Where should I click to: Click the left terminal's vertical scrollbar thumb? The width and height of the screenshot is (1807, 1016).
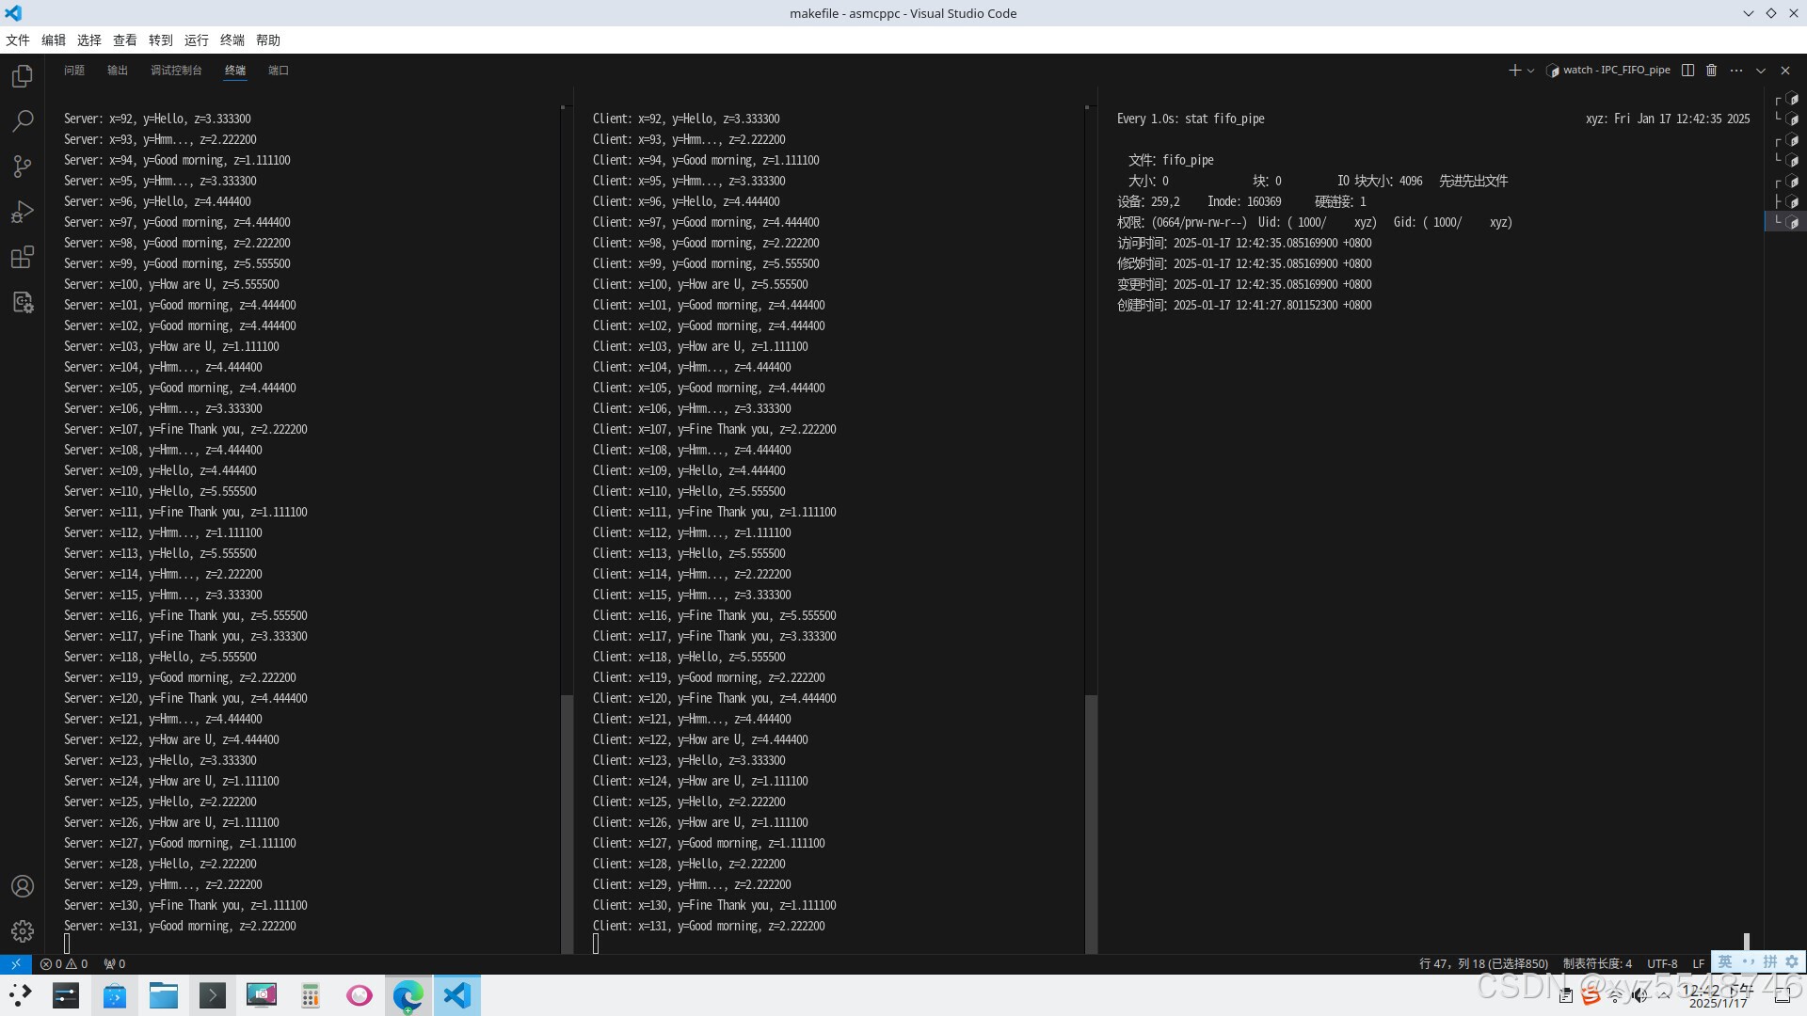[x=567, y=823]
